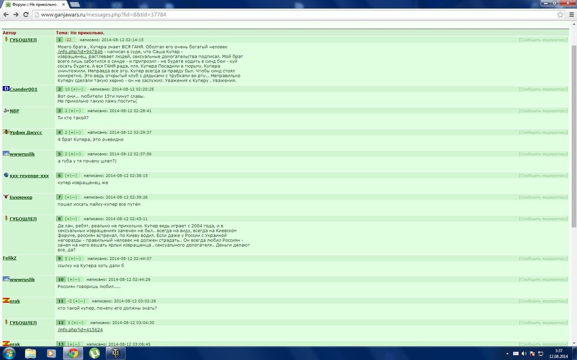Switch to the "Форум :: Не прикольно" tab
Image resolution: width=577 pixels, height=360 pixels.
pos(35,5)
